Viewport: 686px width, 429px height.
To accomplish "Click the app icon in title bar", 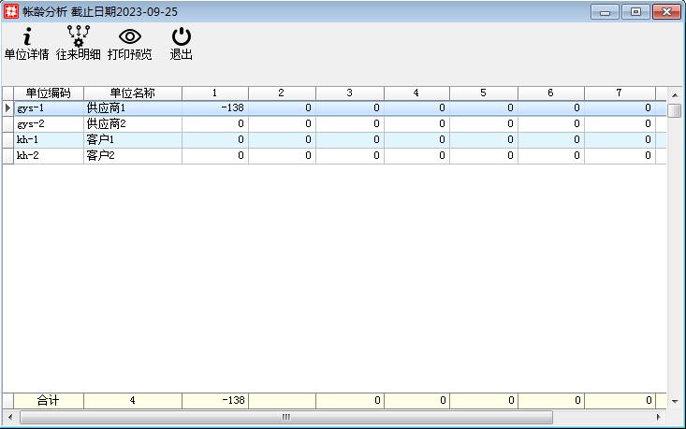I will click(x=10, y=11).
